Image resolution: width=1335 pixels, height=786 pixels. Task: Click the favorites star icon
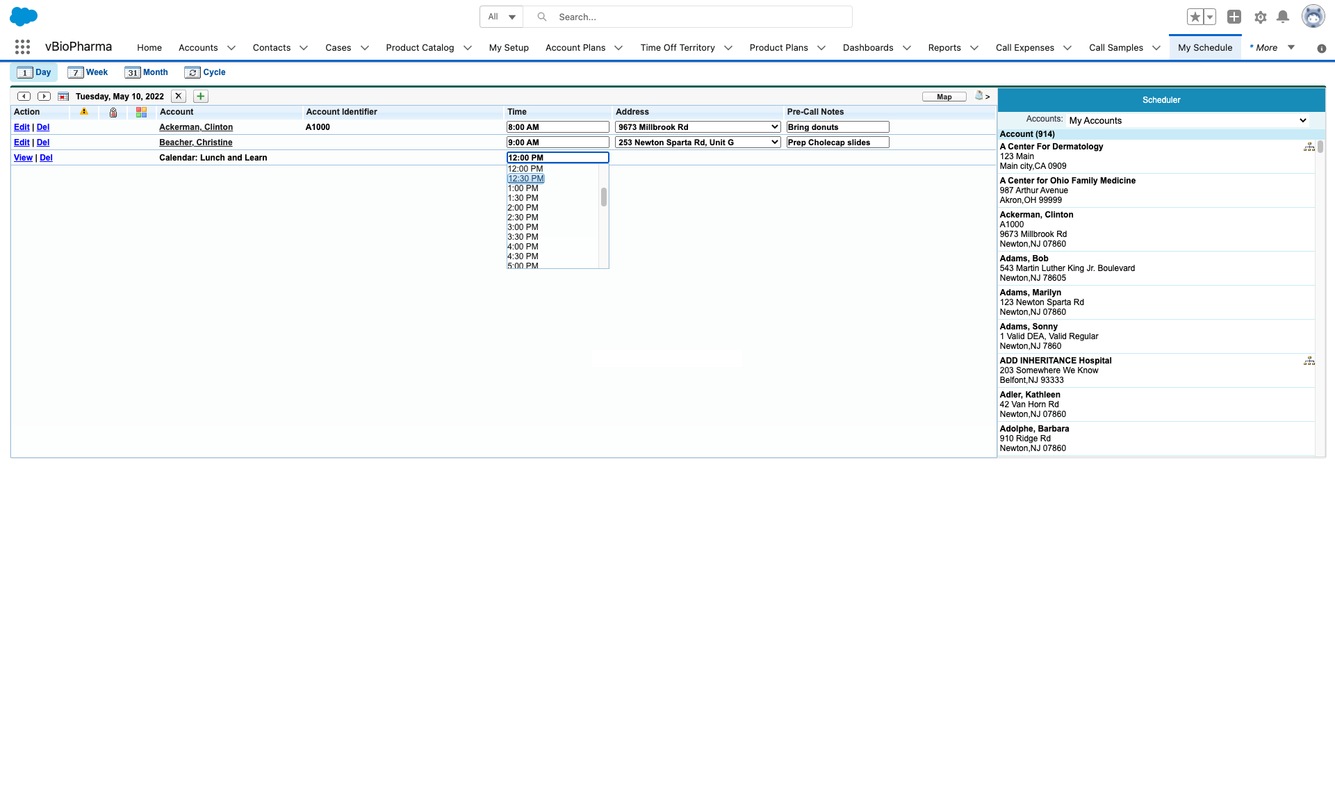pyautogui.click(x=1195, y=17)
